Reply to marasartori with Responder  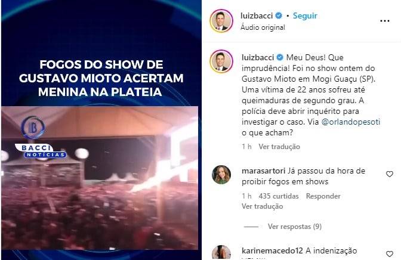[x=323, y=196]
